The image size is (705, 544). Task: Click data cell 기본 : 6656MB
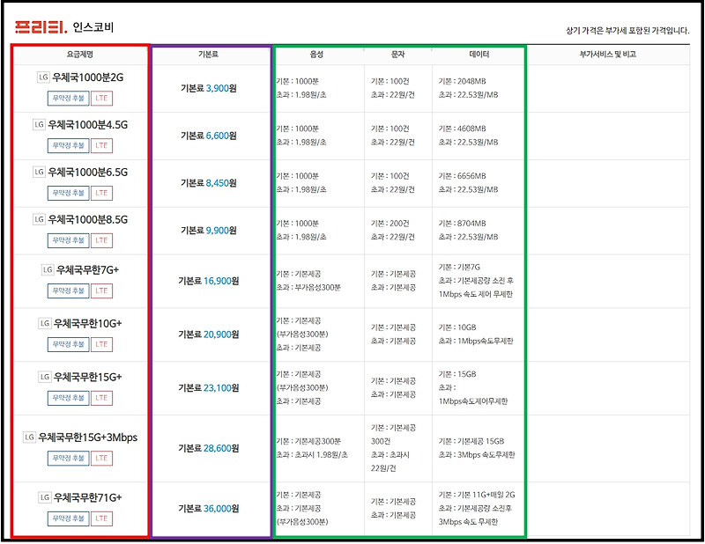(x=462, y=176)
